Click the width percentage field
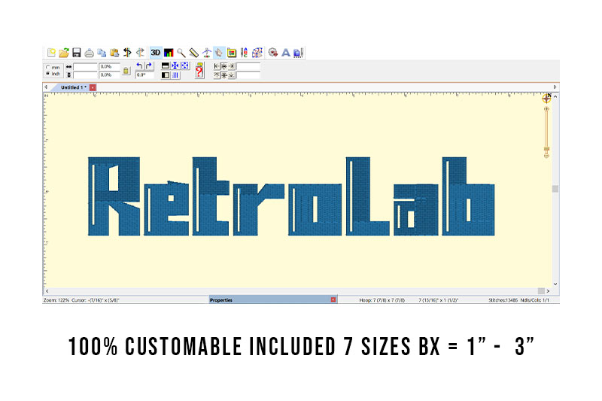The image size is (602, 401). pyautogui.click(x=109, y=67)
